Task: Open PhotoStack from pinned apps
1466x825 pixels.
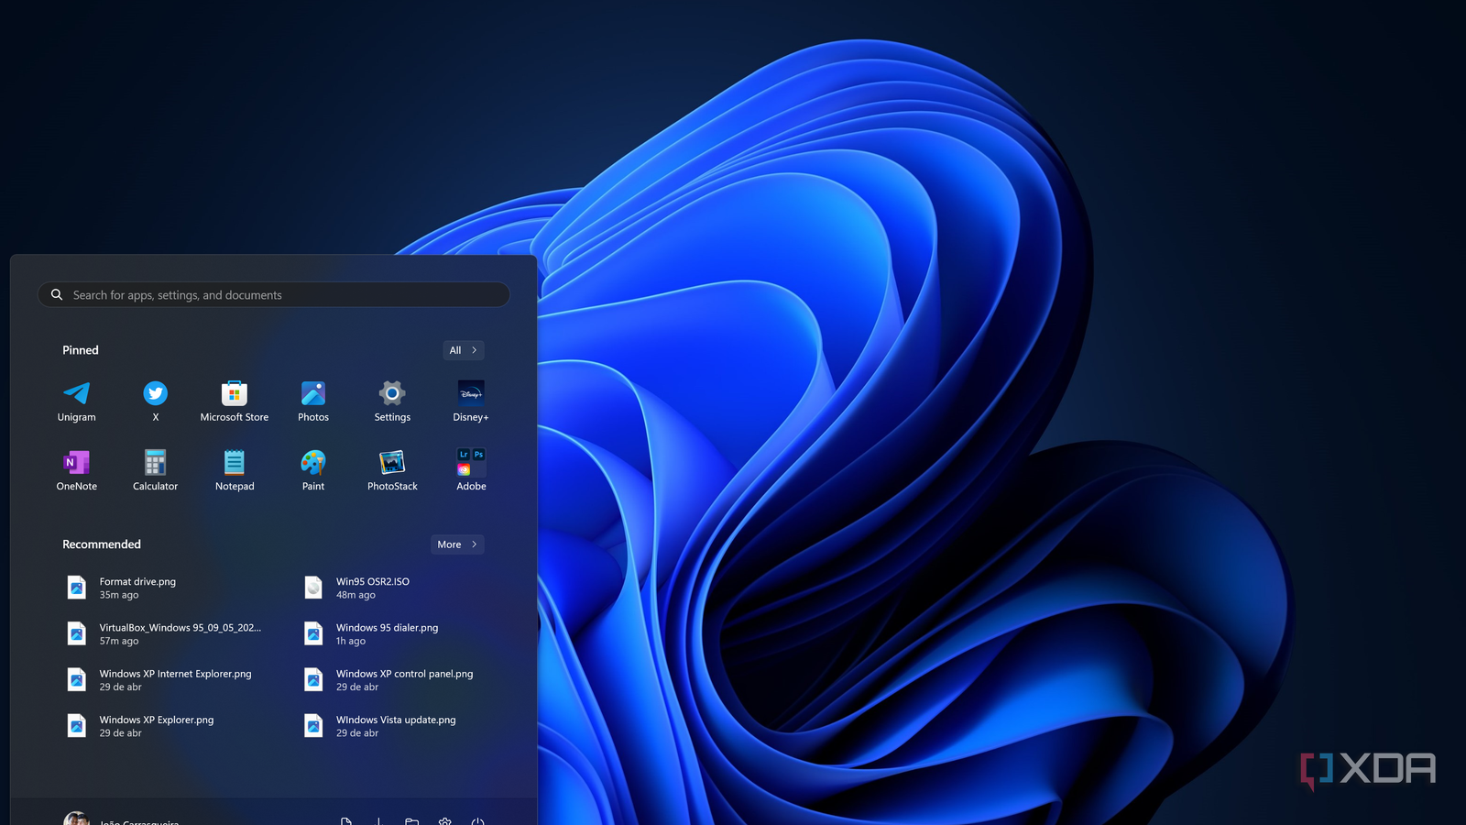Action: (391, 469)
